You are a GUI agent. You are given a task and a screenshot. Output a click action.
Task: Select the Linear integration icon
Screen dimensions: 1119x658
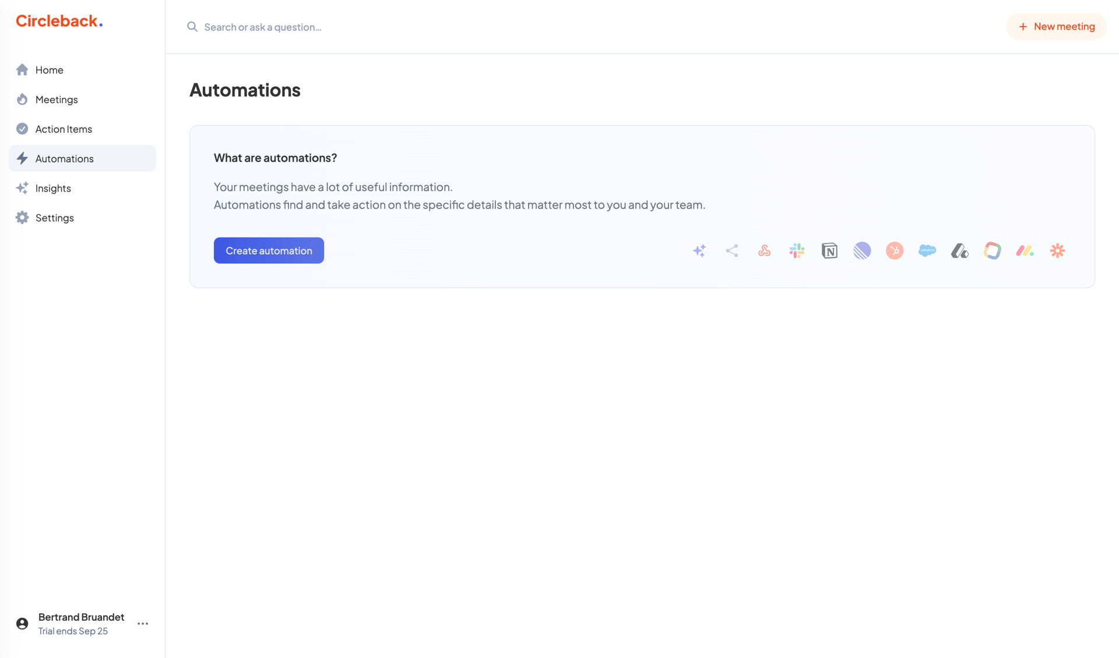coord(863,250)
